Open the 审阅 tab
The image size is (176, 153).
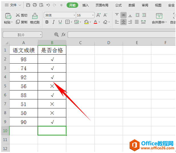coord(145,5)
